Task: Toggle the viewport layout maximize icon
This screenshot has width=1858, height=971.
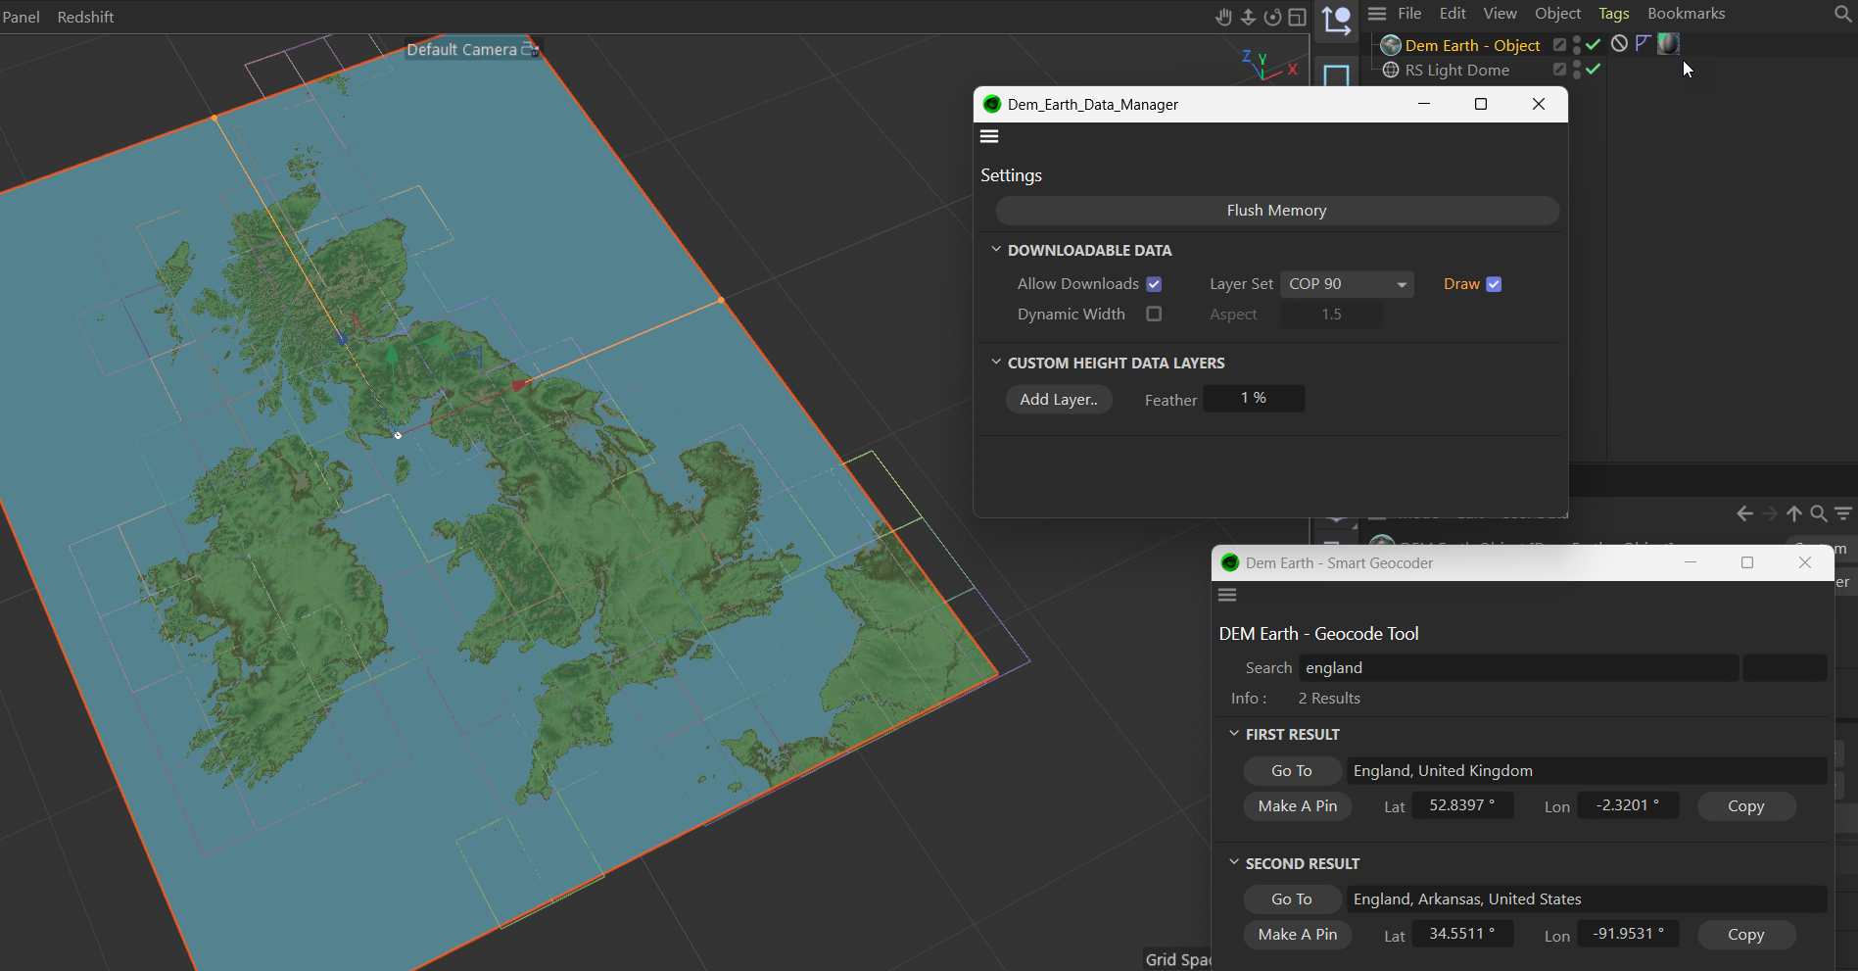Action: [1297, 17]
